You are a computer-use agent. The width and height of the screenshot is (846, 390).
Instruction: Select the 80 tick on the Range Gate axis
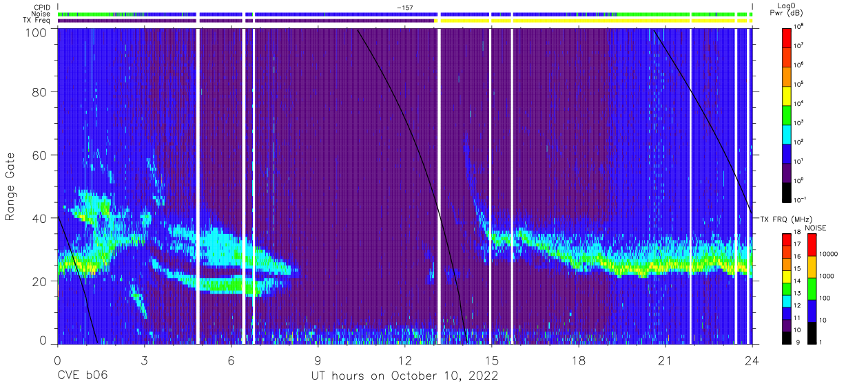(x=39, y=93)
